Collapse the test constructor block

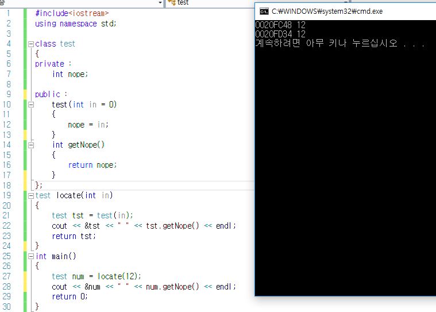30,105
